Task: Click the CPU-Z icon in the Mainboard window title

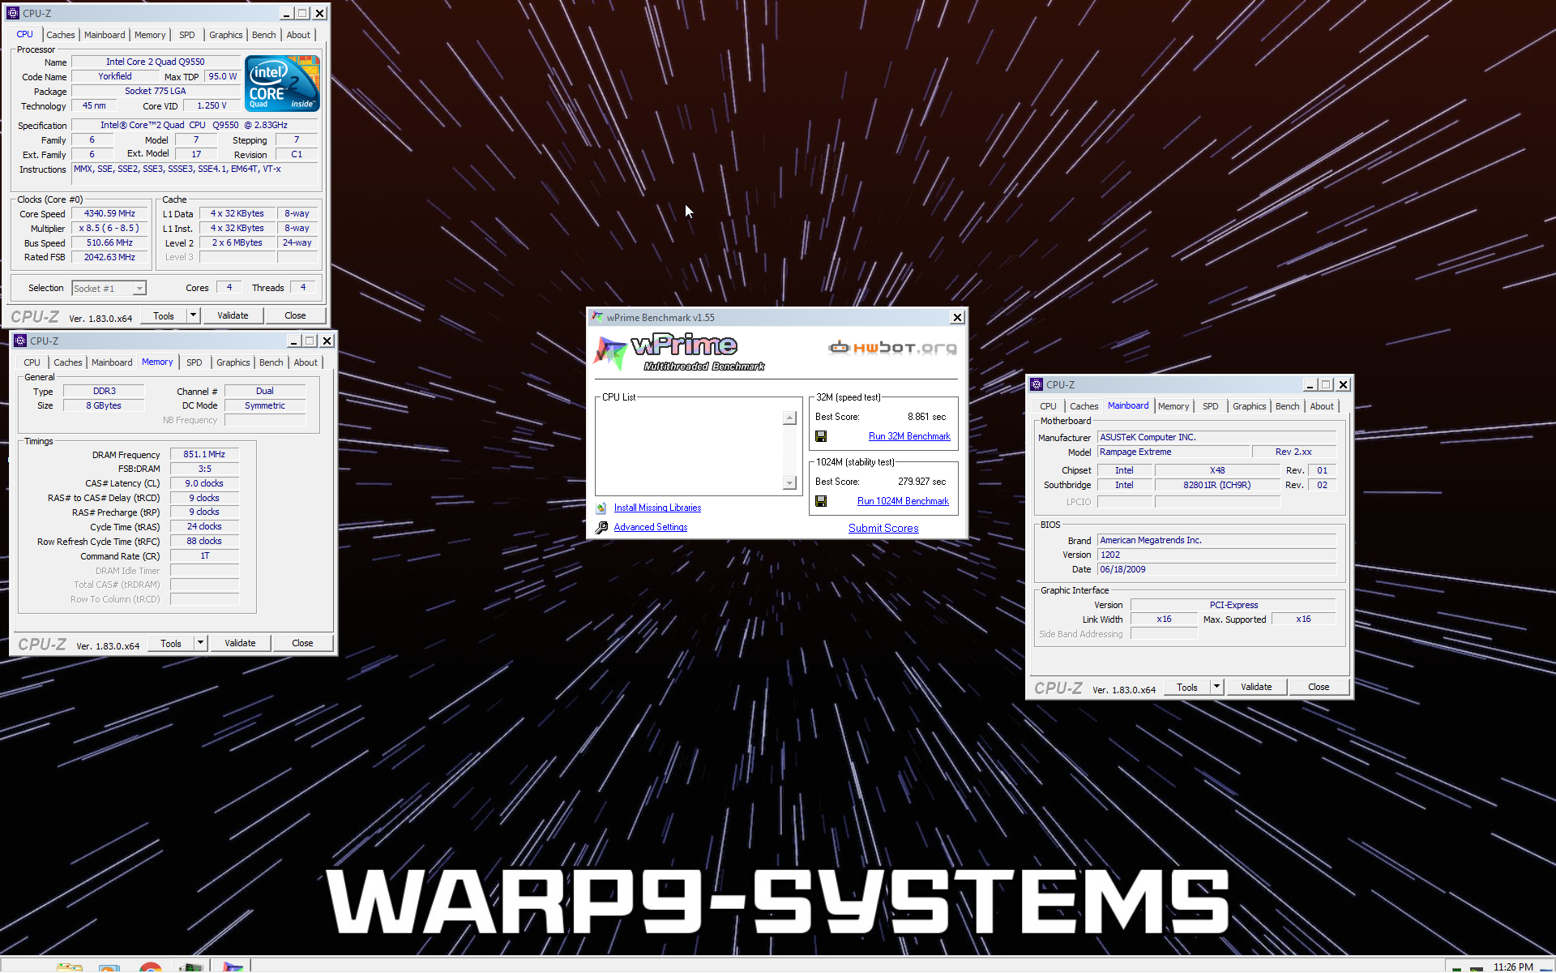Action: point(1037,384)
